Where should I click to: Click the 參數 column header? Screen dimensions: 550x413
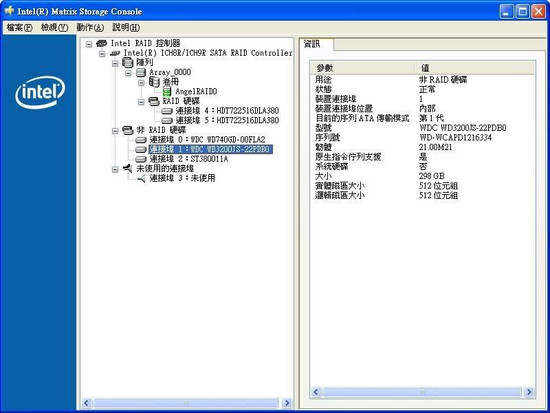[x=362, y=67]
